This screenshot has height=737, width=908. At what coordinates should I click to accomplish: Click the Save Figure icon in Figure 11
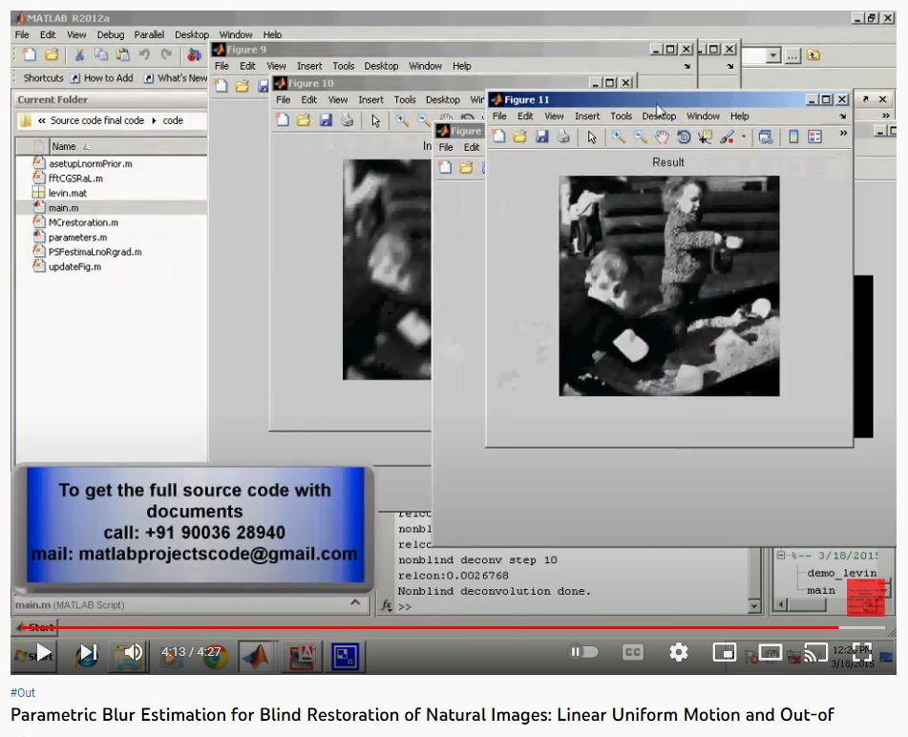coord(541,137)
